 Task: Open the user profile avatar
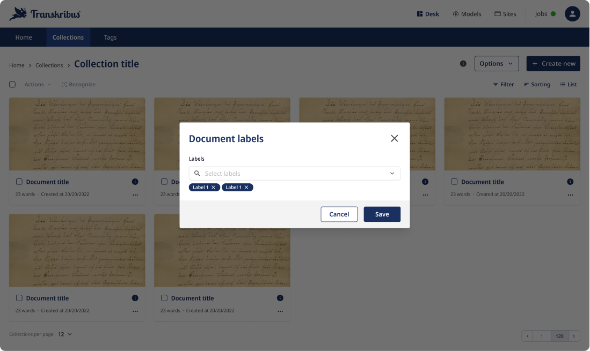(x=572, y=14)
